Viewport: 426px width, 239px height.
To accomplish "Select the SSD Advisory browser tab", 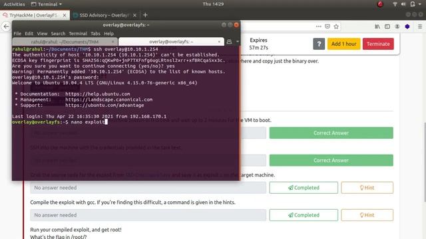I will [x=105, y=15].
